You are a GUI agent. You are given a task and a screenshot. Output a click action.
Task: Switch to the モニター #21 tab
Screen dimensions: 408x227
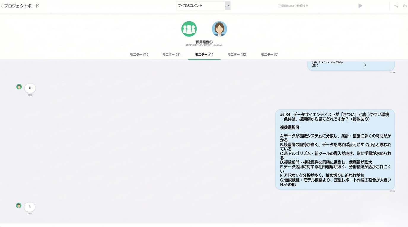[172, 54]
